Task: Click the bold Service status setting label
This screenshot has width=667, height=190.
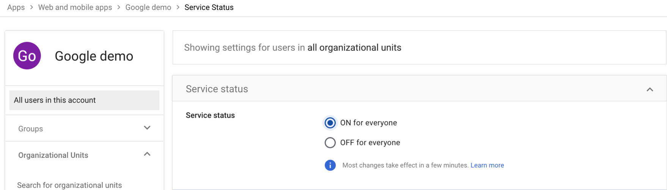Action: click(x=210, y=115)
